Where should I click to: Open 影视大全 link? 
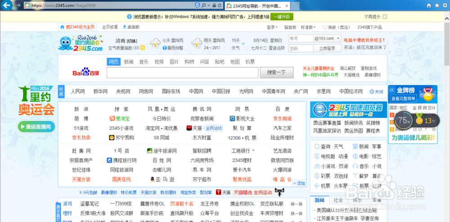point(242,119)
